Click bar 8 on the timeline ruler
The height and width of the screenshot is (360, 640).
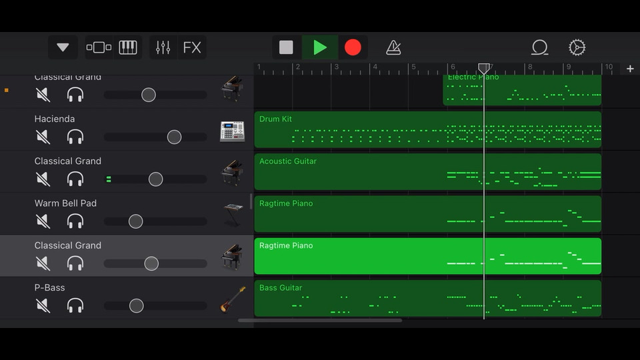[530, 67]
